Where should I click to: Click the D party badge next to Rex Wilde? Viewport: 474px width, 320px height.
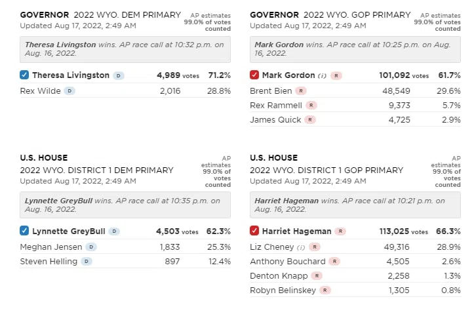click(x=69, y=90)
